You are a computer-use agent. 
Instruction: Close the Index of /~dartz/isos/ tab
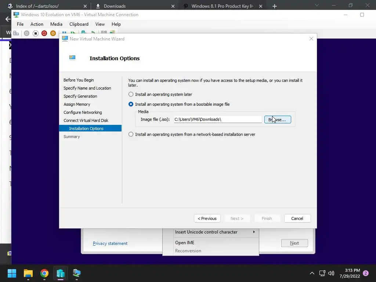coord(85,6)
